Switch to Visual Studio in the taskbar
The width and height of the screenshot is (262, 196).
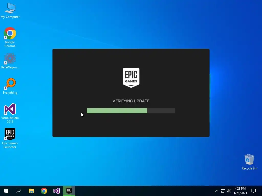coord(57,191)
